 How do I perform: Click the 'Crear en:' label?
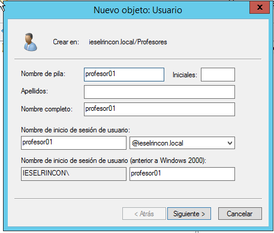[x=66, y=42]
